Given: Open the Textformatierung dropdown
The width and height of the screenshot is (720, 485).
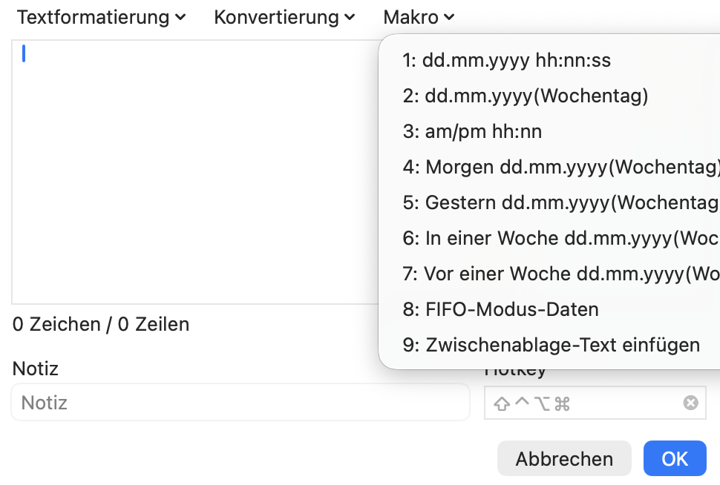Looking at the screenshot, I should (x=102, y=18).
